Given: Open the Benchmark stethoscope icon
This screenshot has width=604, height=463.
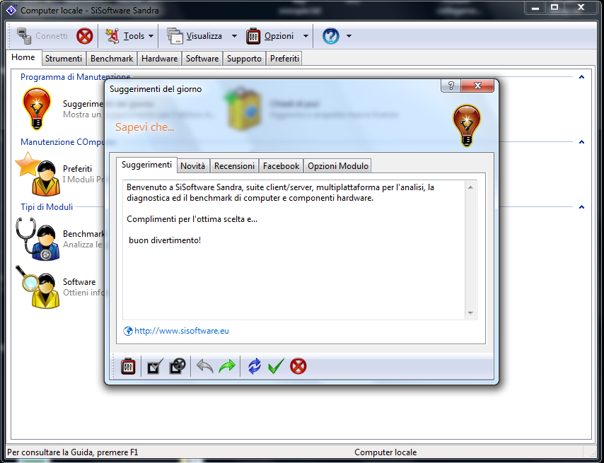Looking at the screenshot, I should coord(38,239).
